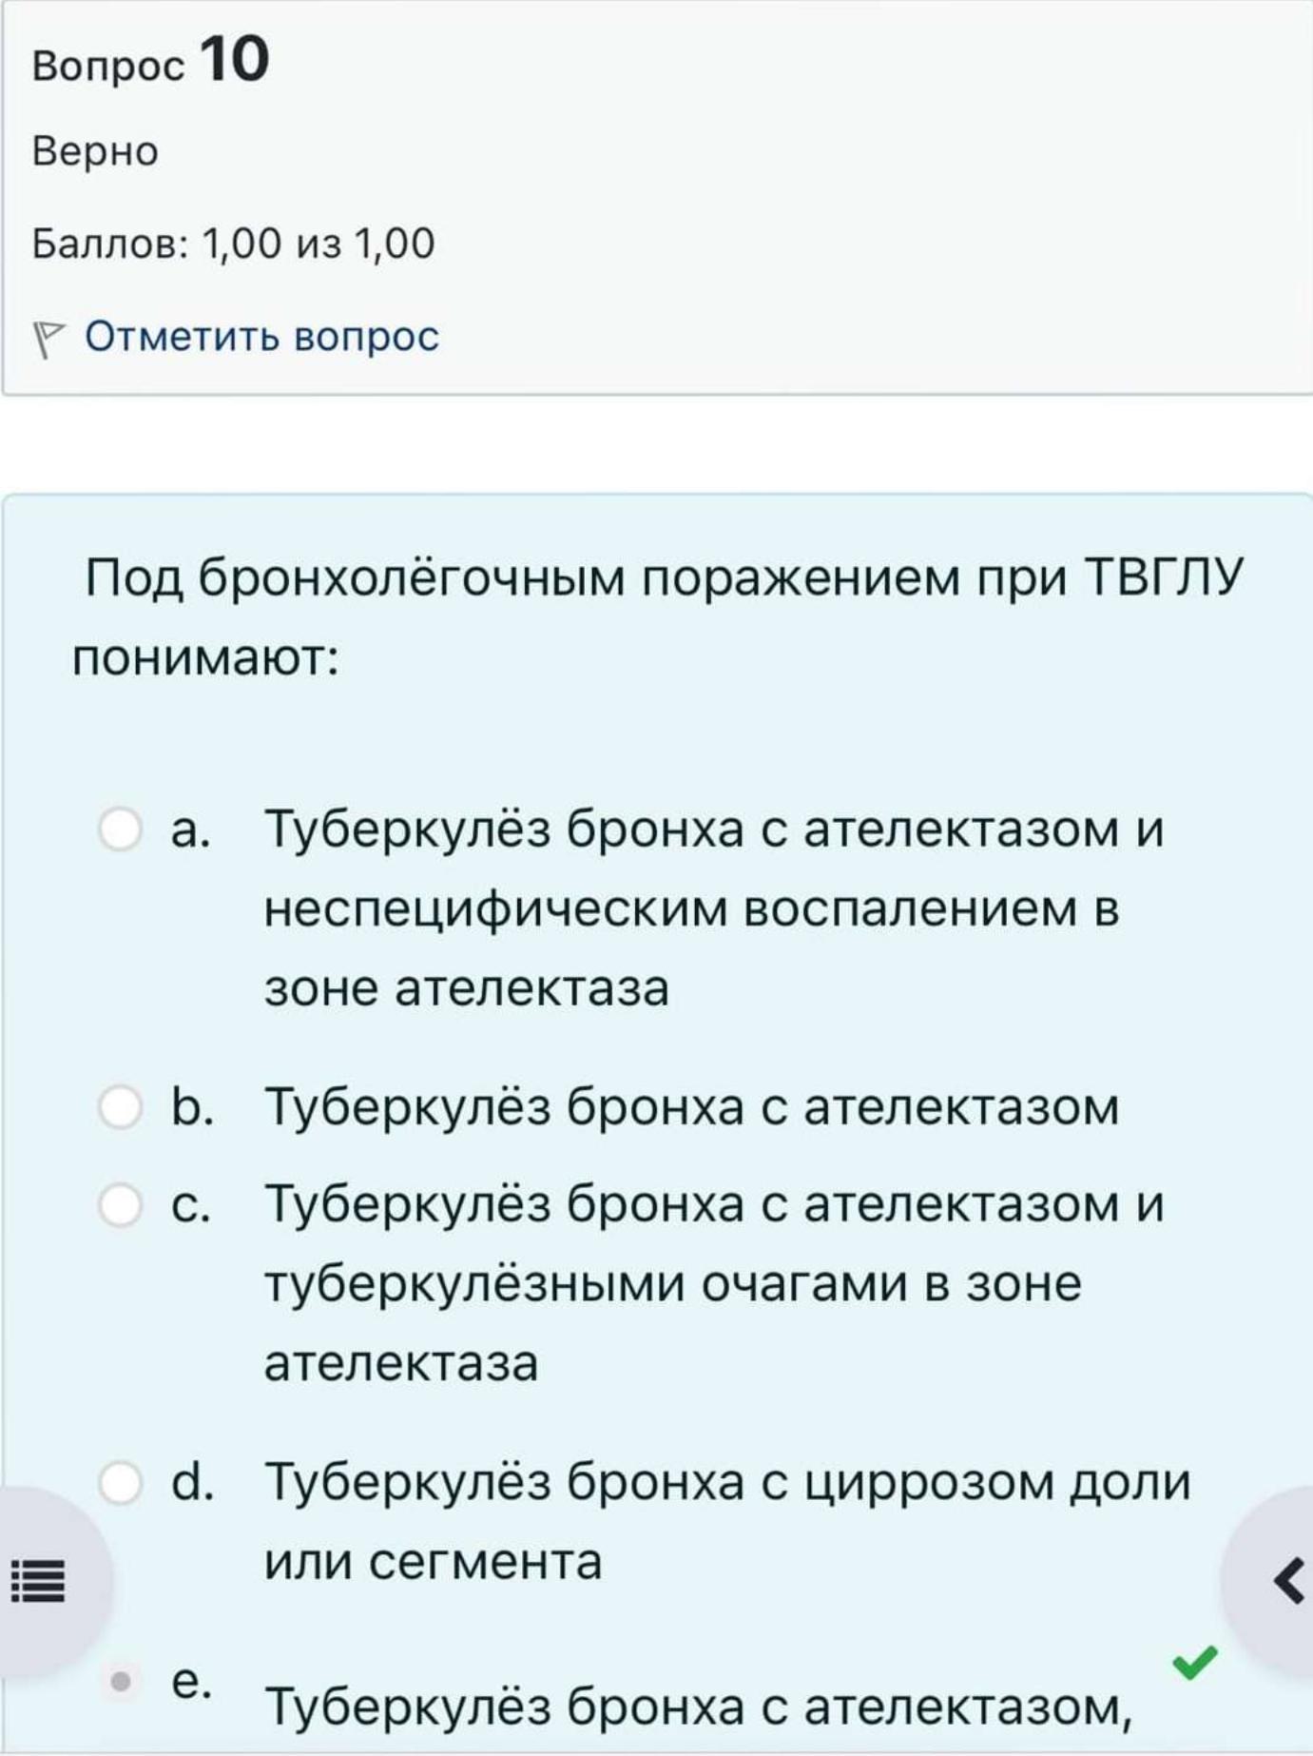Select radio button for option b
The width and height of the screenshot is (1313, 1756).
[121, 1106]
